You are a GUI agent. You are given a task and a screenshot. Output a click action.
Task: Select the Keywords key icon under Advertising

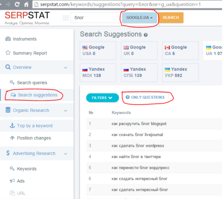12,168
